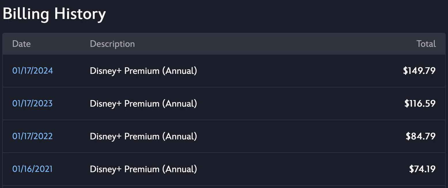
Task: Select the 2021 Disney+ Premium Annual row
Action: pyautogui.click(x=224, y=169)
